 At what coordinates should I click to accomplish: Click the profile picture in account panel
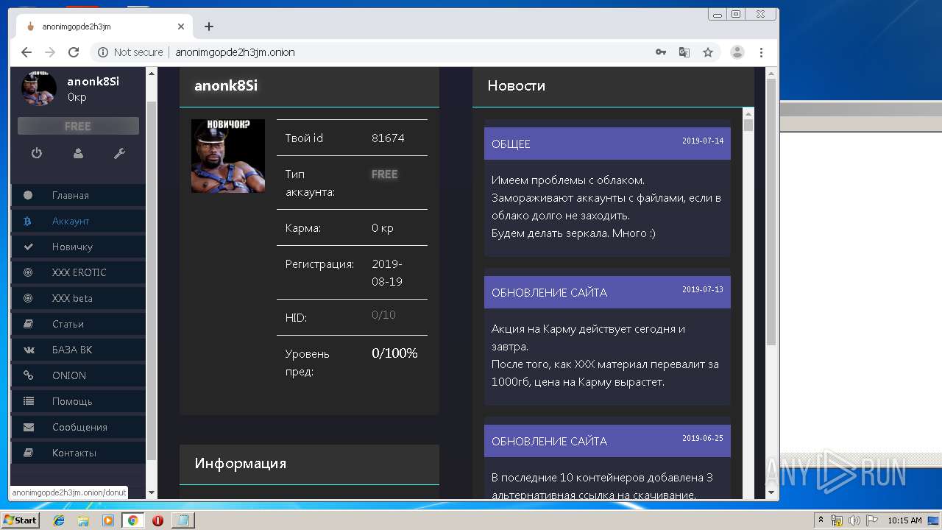click(x=228, y=156)
